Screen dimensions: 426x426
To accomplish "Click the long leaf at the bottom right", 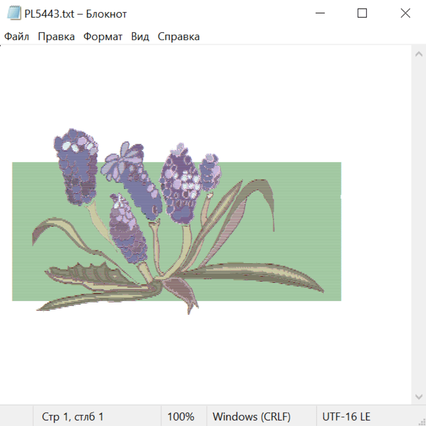I will (265, 274).
